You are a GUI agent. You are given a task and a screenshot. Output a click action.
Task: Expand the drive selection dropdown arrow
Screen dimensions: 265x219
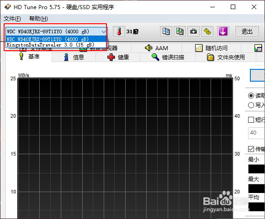point(103,31)
